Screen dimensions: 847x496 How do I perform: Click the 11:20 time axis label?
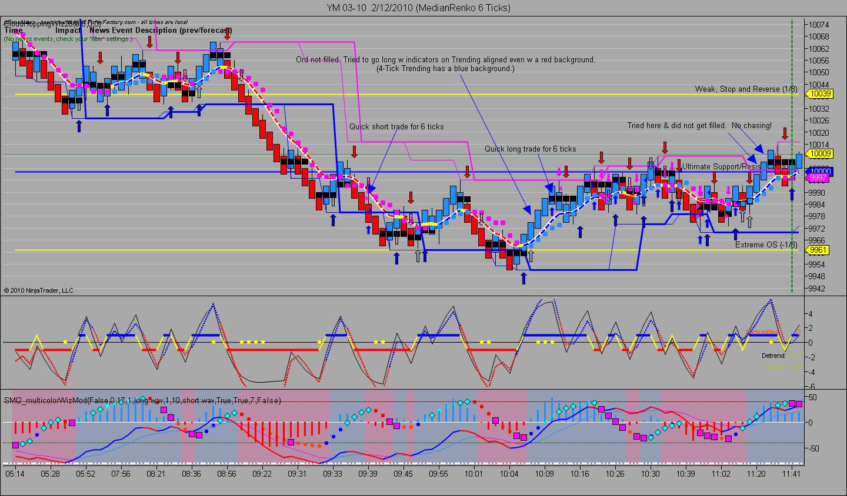point(756,473)
